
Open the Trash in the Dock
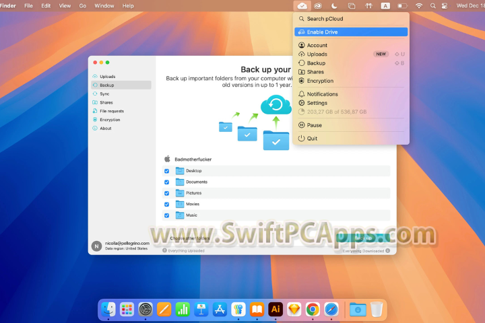tap(377, 309)
